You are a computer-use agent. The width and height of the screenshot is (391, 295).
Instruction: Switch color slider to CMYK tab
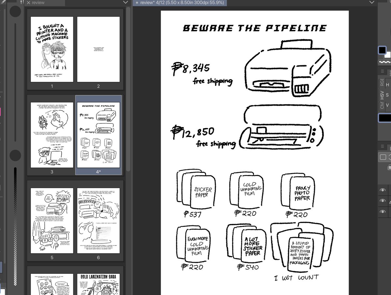click(x=382, y=105)
